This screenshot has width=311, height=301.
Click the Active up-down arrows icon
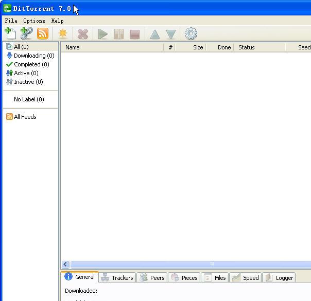click(x=9, y=73)
